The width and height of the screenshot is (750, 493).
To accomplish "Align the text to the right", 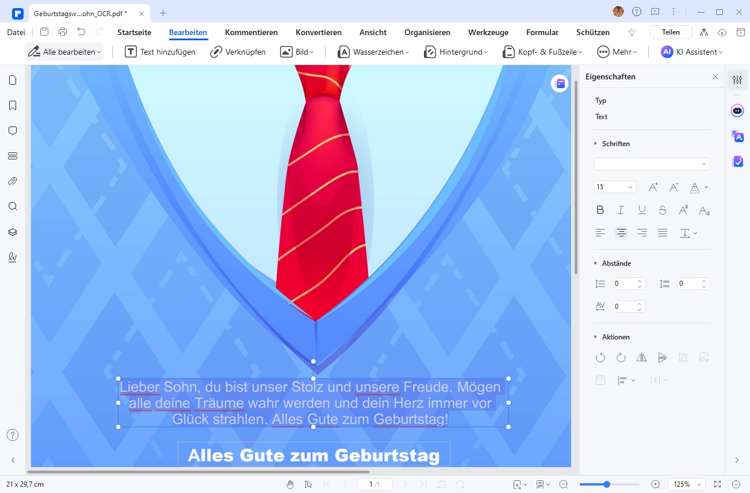I will tap(642, 233).
